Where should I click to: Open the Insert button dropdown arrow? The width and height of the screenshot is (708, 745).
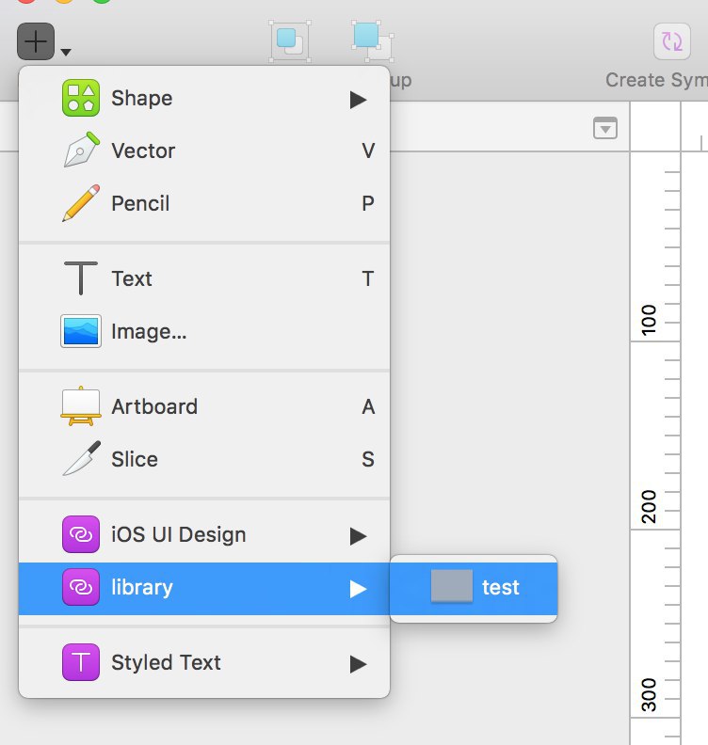coord(66,52)
